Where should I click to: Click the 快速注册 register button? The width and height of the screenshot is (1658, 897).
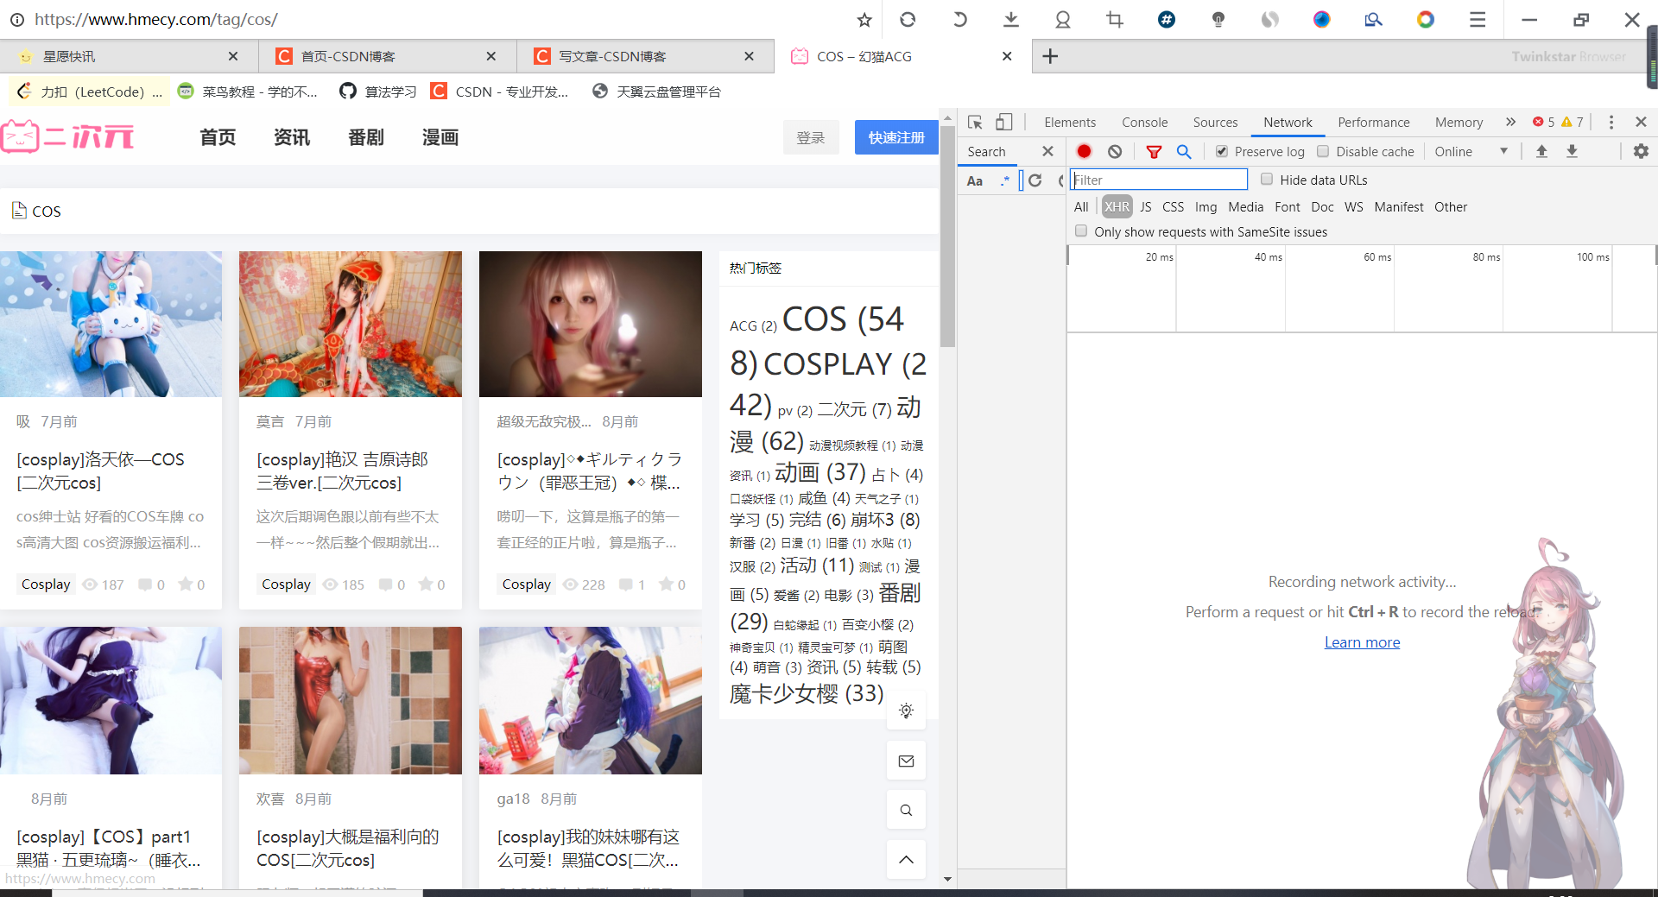[896, 137]
